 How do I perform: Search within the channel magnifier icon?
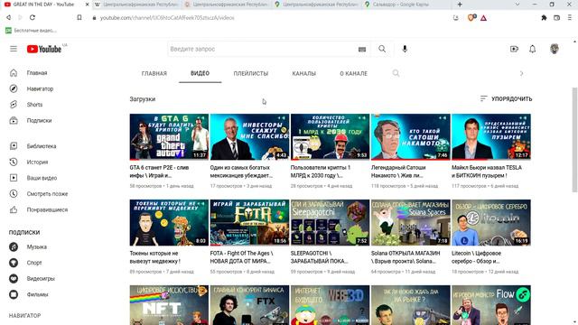396,73
